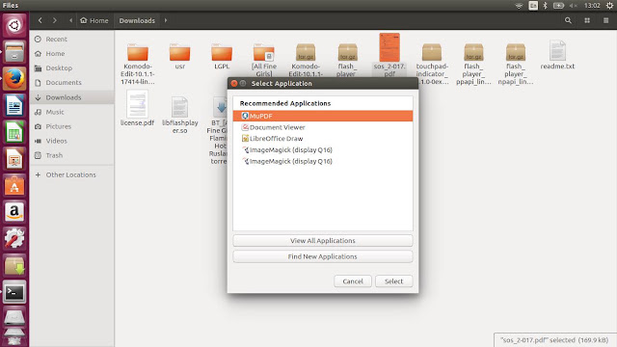Close the Select Application dialog
Screen dimensions: 617x347
pyautogui.click(x=234, y=84)
